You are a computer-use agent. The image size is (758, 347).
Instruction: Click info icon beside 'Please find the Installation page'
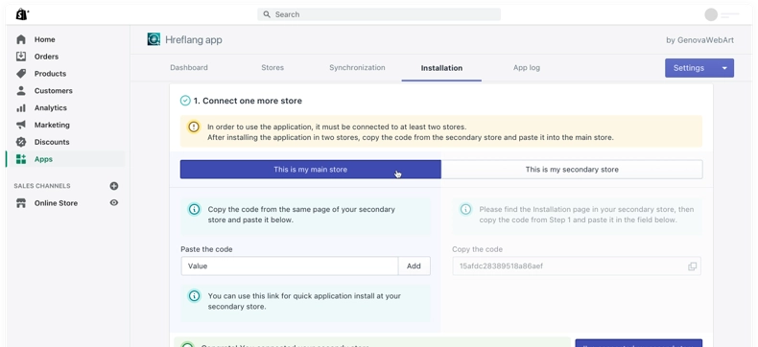click(465, 210)
